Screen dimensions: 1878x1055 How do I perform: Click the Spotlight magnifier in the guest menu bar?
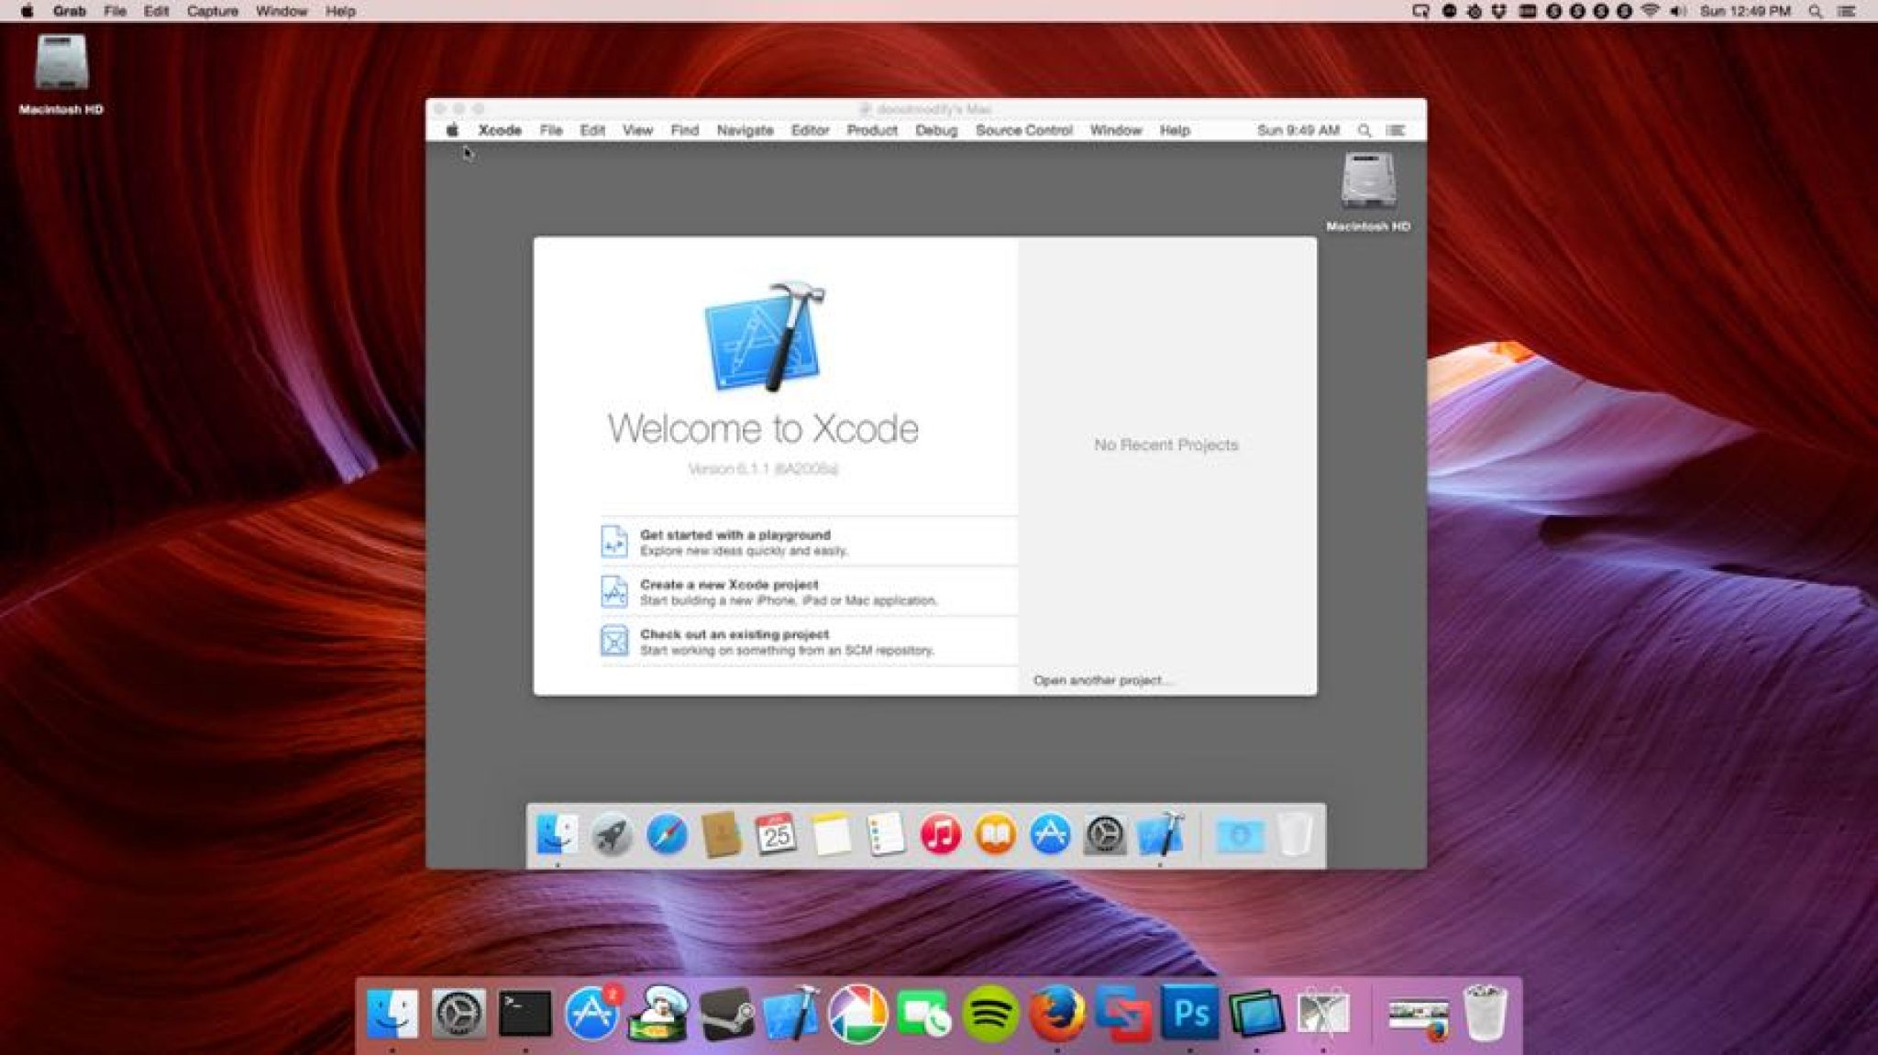pos(1364,130)
